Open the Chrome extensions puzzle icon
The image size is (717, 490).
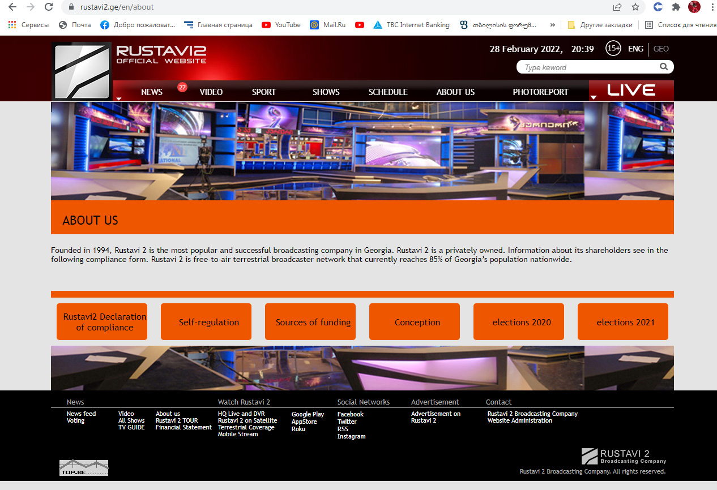tap(676, 7)
